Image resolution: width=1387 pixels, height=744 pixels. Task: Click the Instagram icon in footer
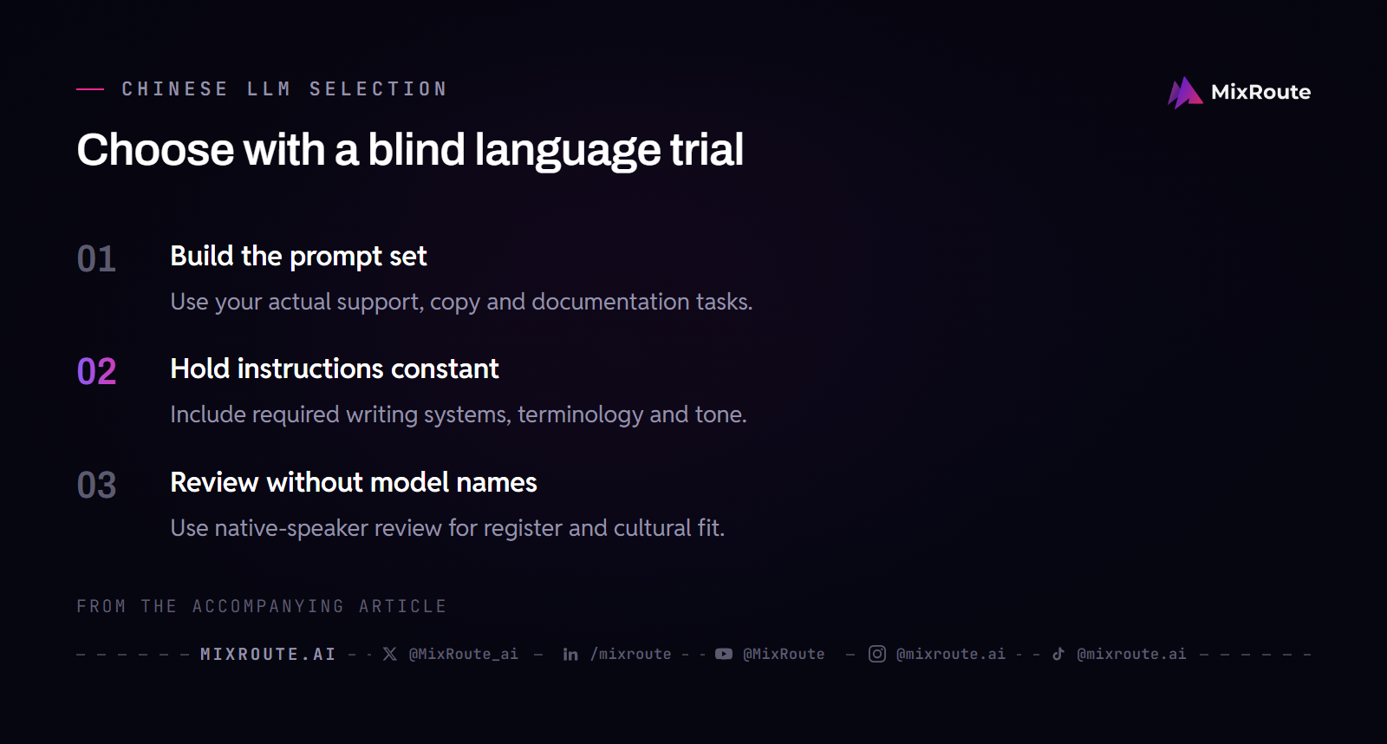[877, 654]
